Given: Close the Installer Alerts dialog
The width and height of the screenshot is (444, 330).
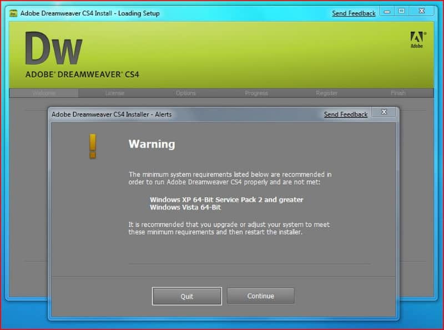Looking at the screenshot, I should (384, 112).
